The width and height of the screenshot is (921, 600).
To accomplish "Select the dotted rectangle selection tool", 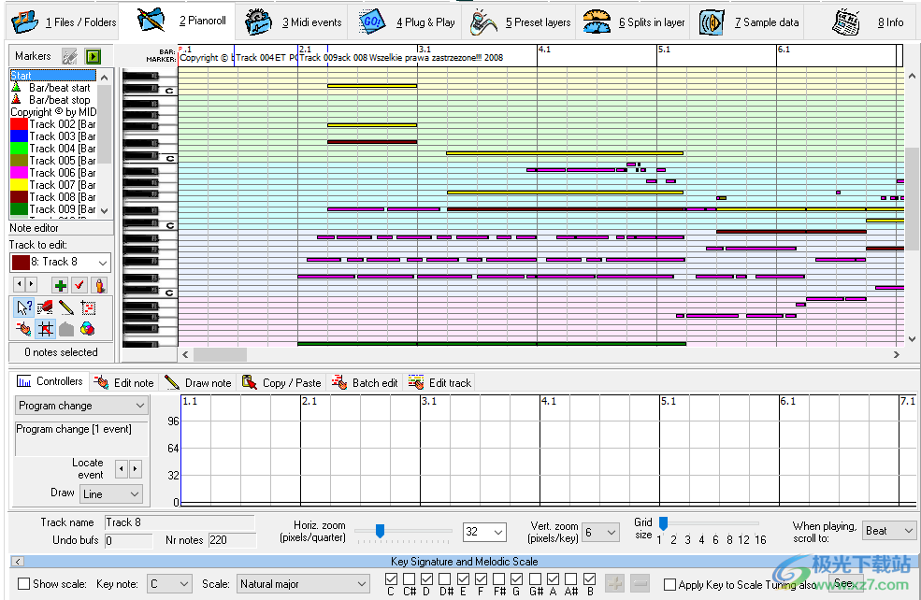I will tap(88, 307).
